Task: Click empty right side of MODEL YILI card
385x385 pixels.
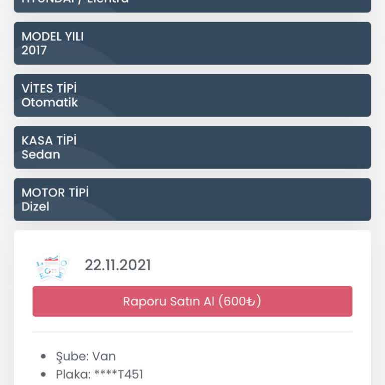Action: coord(276,43)
